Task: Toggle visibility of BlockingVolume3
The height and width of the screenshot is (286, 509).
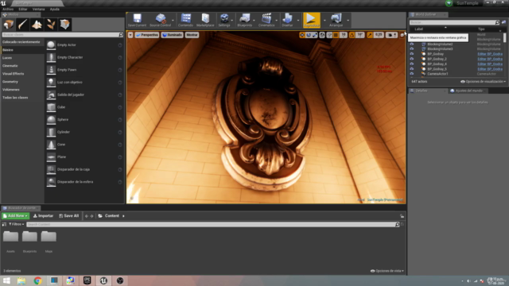Action: [x=412, y=49]
